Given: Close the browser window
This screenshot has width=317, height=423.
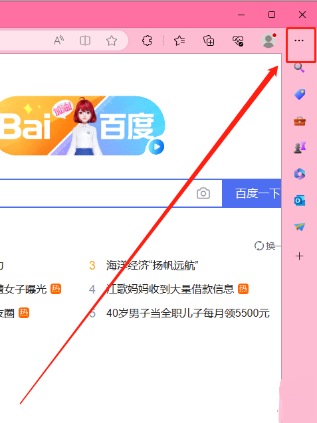Looking at the screenshot, I should click(x=302, y=15).
